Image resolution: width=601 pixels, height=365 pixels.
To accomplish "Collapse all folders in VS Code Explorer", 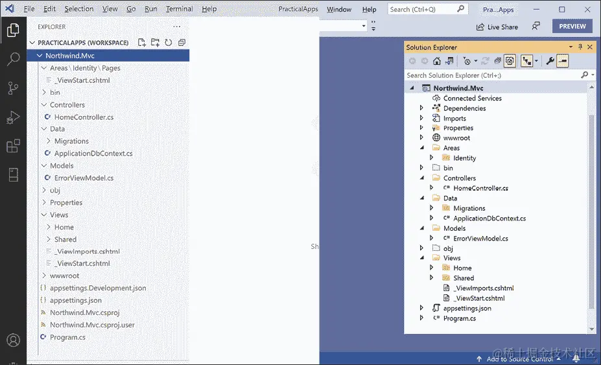I will pyautogui.click(x=182, y=43).
